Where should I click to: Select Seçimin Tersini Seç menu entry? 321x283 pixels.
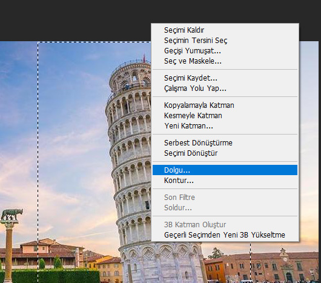pyautogui.click(x=225, y=41)
